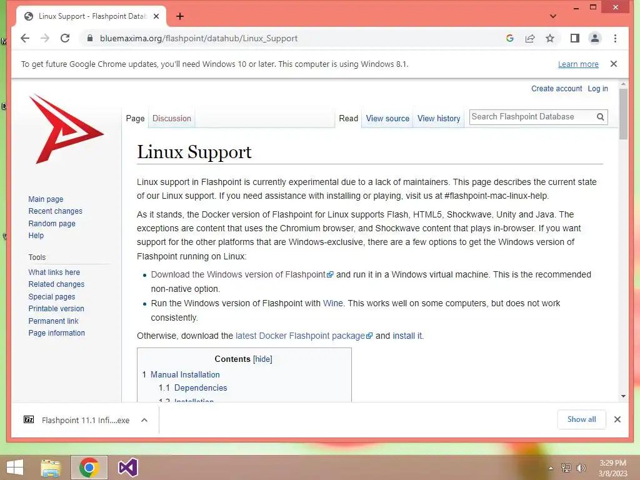
Task: Close the Linux Support tab
Action: pyautogui.click(x=156, y=16)
